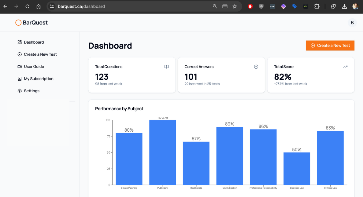Screen dimensions: 363x197
Task: Click the Total Score value 82%
Action: pyautogui.click(x=283, y=77)
